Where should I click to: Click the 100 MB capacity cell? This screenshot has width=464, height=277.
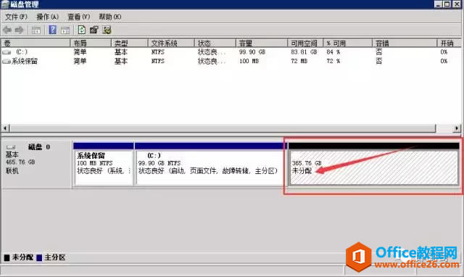click(x=249, y=61)
